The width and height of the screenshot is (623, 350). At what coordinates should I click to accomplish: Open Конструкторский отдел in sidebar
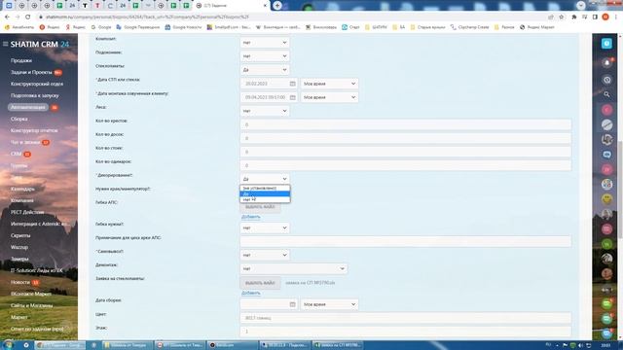[x=37, y=85]
